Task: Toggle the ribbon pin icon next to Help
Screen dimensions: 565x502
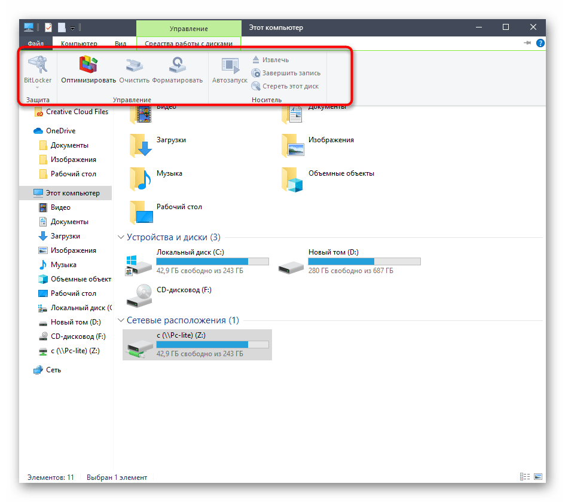Action: (x=527, y=43)
